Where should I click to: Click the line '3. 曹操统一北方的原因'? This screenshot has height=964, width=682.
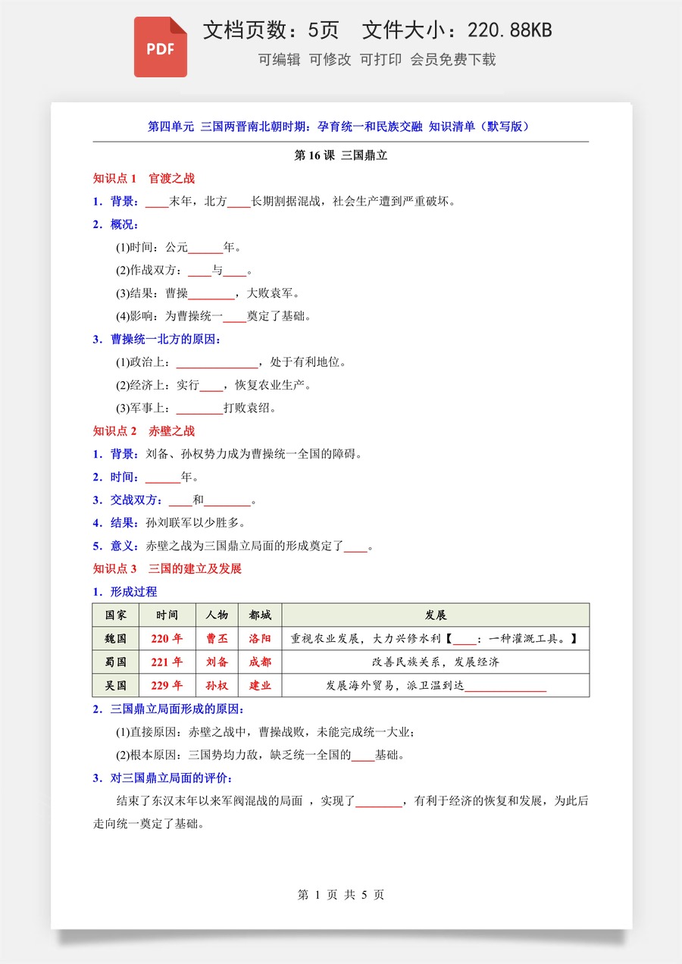coord(158,340)
